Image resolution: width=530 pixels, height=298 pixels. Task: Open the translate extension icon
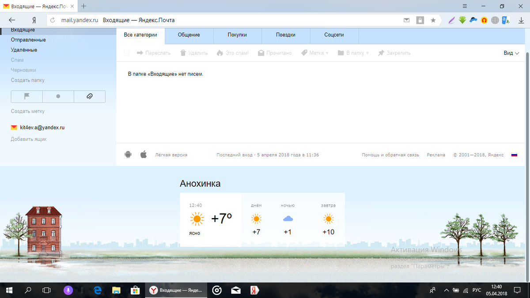(x=506, y=20)
